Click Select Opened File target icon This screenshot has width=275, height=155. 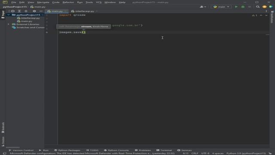click(12, 11)
